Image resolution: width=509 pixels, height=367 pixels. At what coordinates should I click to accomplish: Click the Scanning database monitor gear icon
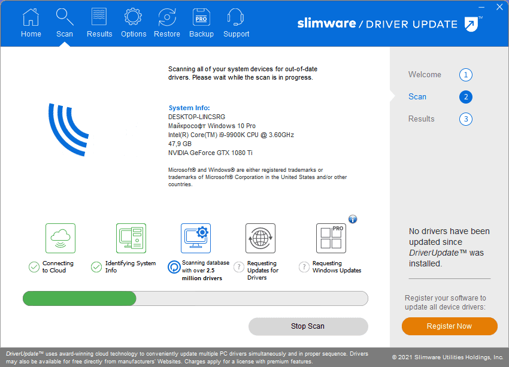[196, 238]
